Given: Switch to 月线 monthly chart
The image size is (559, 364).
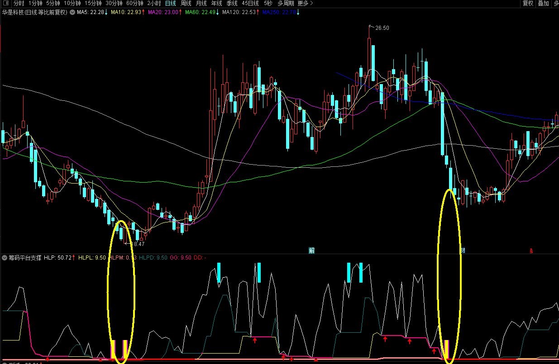Looking at the screenshot, I should tap(201, 3).
